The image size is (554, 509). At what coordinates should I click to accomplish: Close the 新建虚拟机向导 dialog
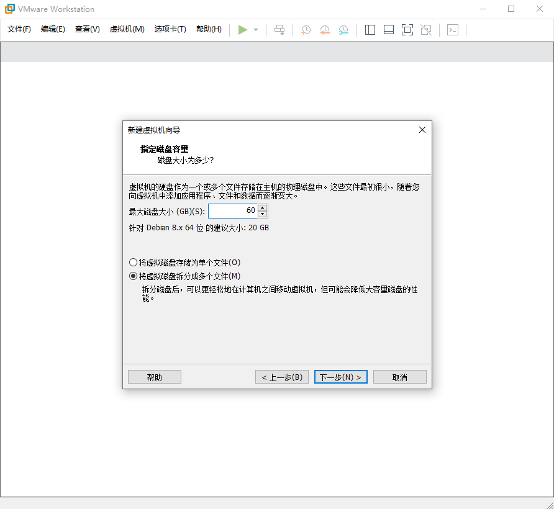pos(422,130)
